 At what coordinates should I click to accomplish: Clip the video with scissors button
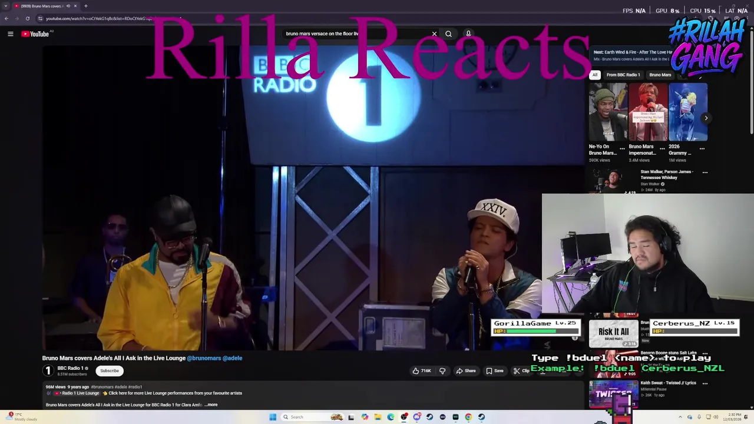tap(521, 371)
